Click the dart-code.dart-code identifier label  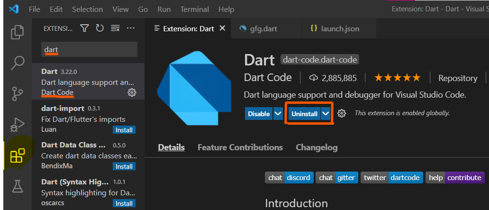pos(320,59)
